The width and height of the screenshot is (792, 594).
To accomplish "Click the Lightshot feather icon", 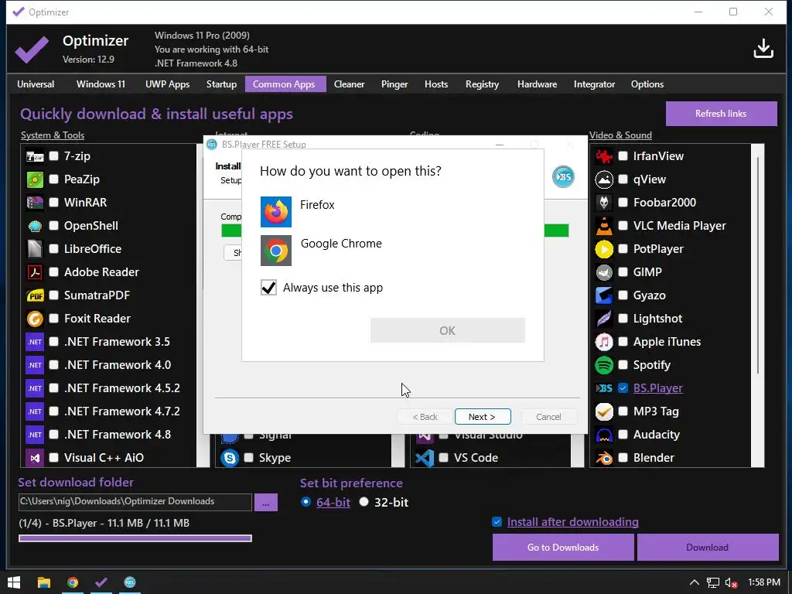I will click(x=604, y=319).
